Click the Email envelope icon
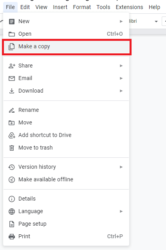Image resolution: width=166 pixels, height=250 pixels. [12, 78]
